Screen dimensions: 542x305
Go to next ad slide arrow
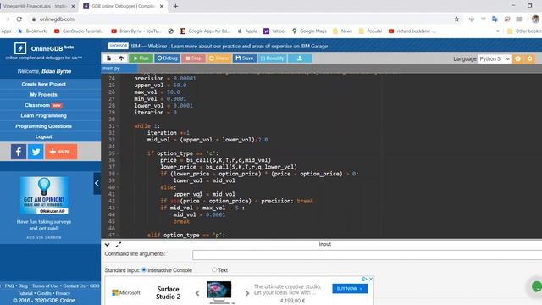(246, 293)
